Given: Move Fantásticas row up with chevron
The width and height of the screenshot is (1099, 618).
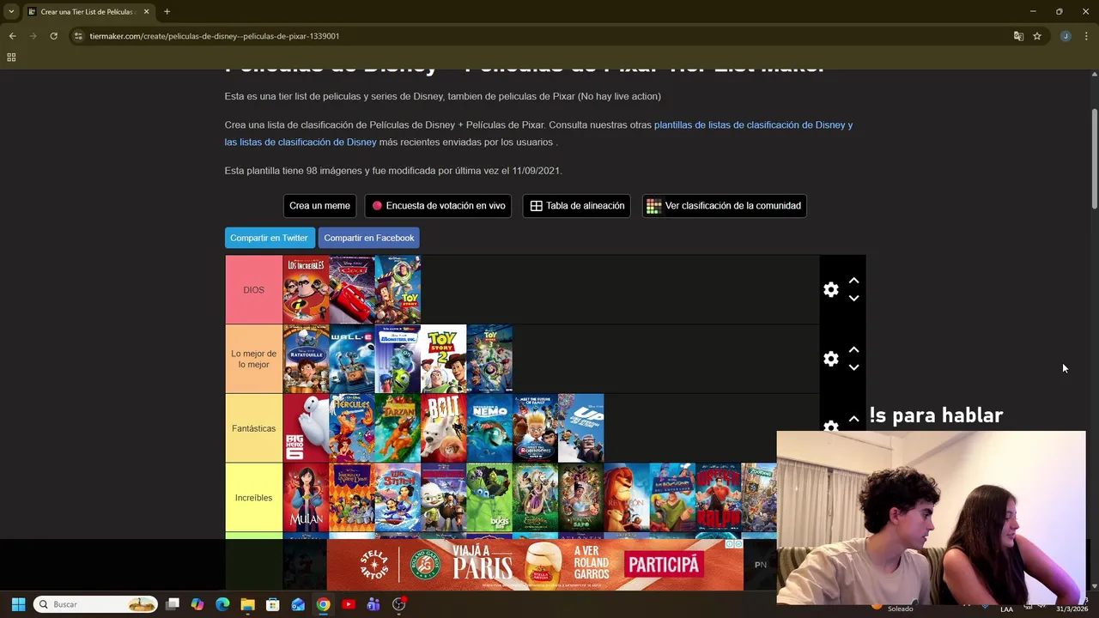Looking at the screenshot, I should (x=853, y=419).
